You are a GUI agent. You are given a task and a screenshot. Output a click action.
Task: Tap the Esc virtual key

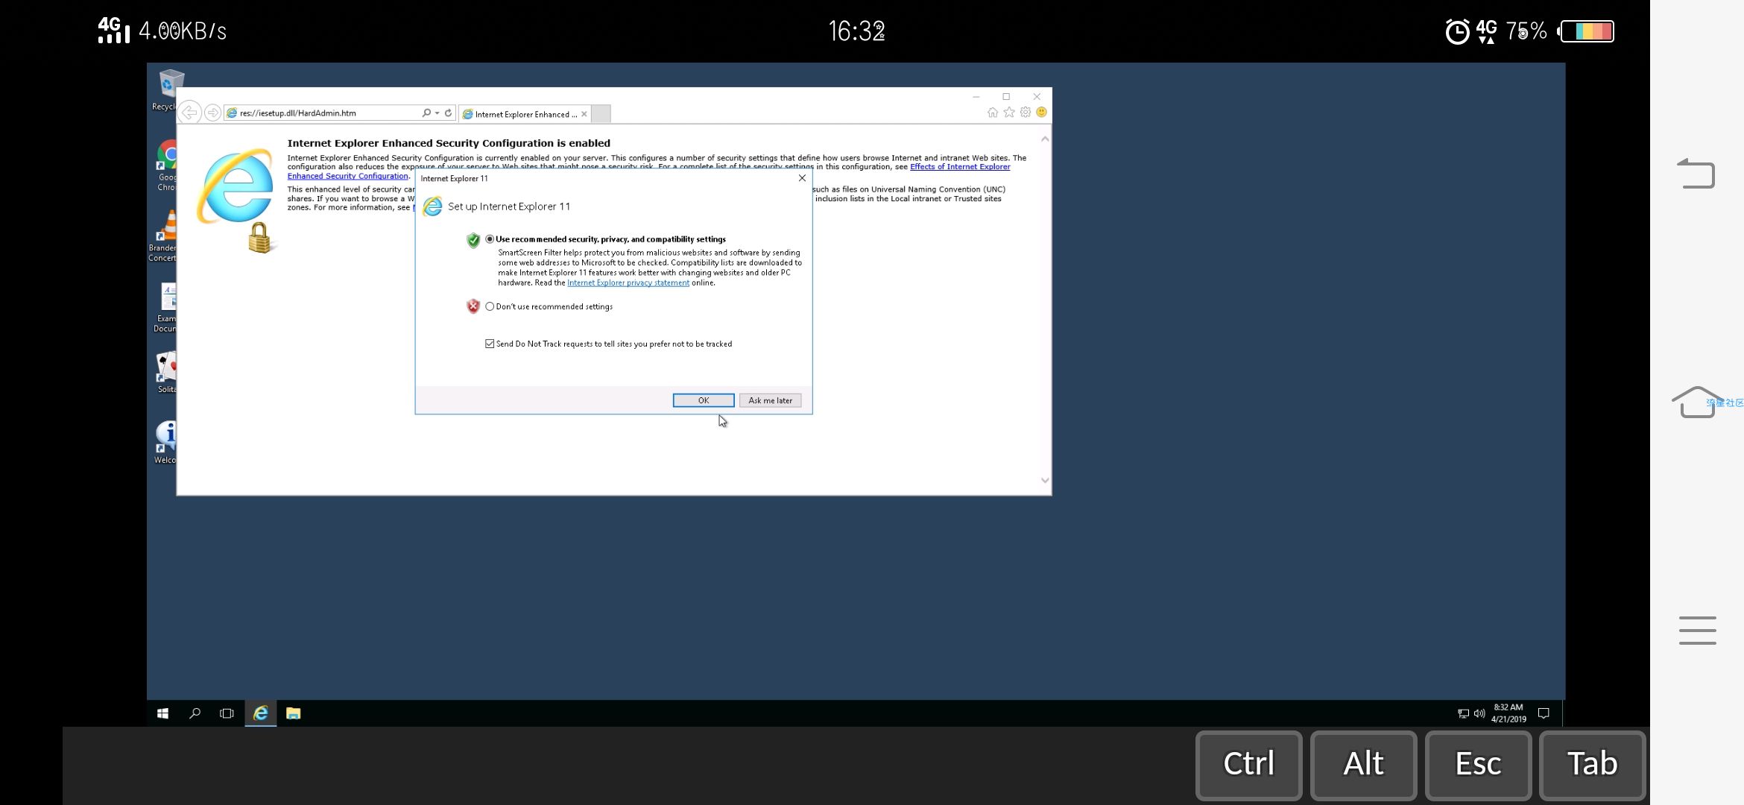1478,765
